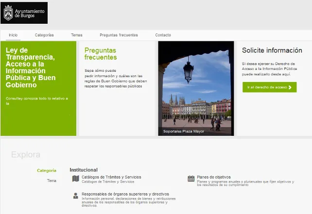Click the map icon beside Catálogos de Trámites
This screenshot has width=312, height=214.
[76, 179]
